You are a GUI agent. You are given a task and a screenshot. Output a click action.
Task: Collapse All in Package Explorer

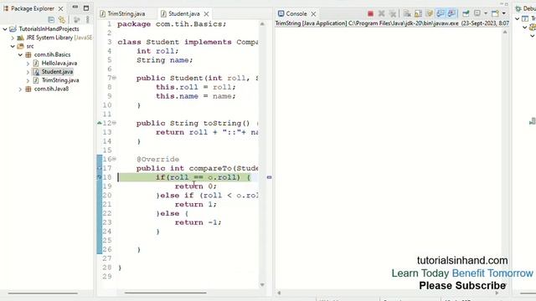coord(51,20)
